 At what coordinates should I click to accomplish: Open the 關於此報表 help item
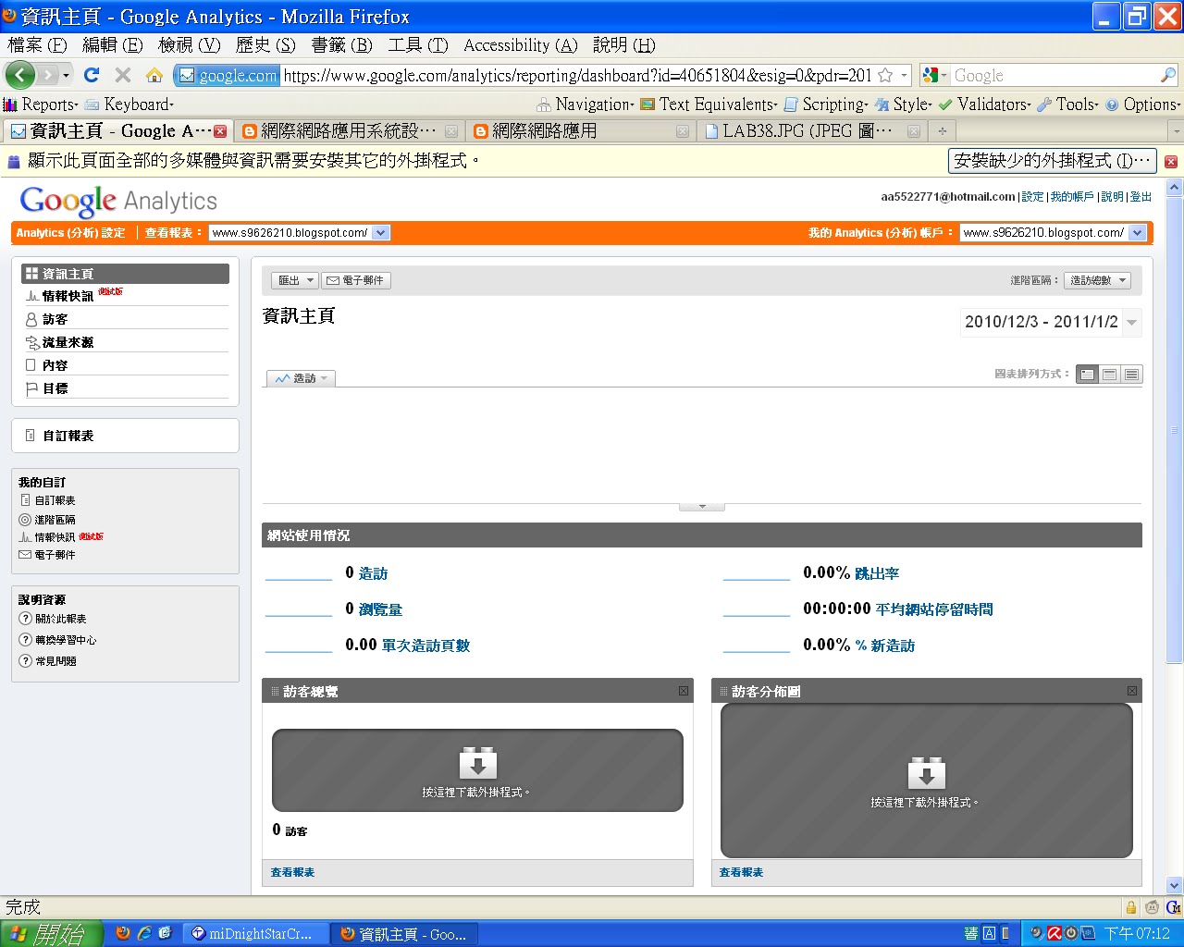pos(60,619)
